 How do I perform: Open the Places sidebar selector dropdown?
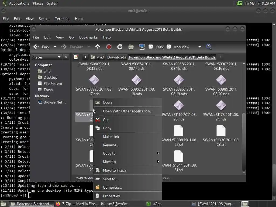46,57
